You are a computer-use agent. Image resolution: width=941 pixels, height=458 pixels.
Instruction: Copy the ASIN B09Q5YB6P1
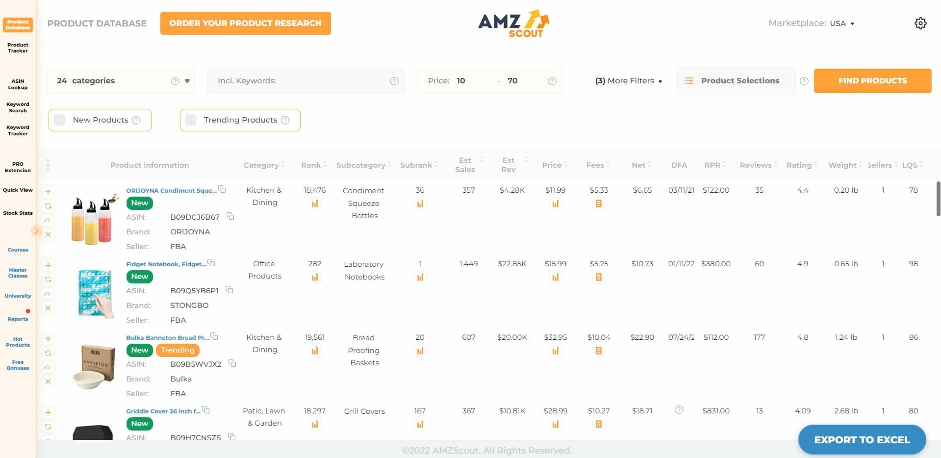229,290
